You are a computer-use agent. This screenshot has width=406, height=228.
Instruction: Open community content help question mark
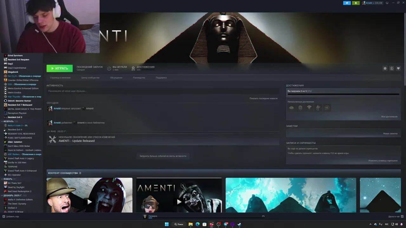(80, 173)
